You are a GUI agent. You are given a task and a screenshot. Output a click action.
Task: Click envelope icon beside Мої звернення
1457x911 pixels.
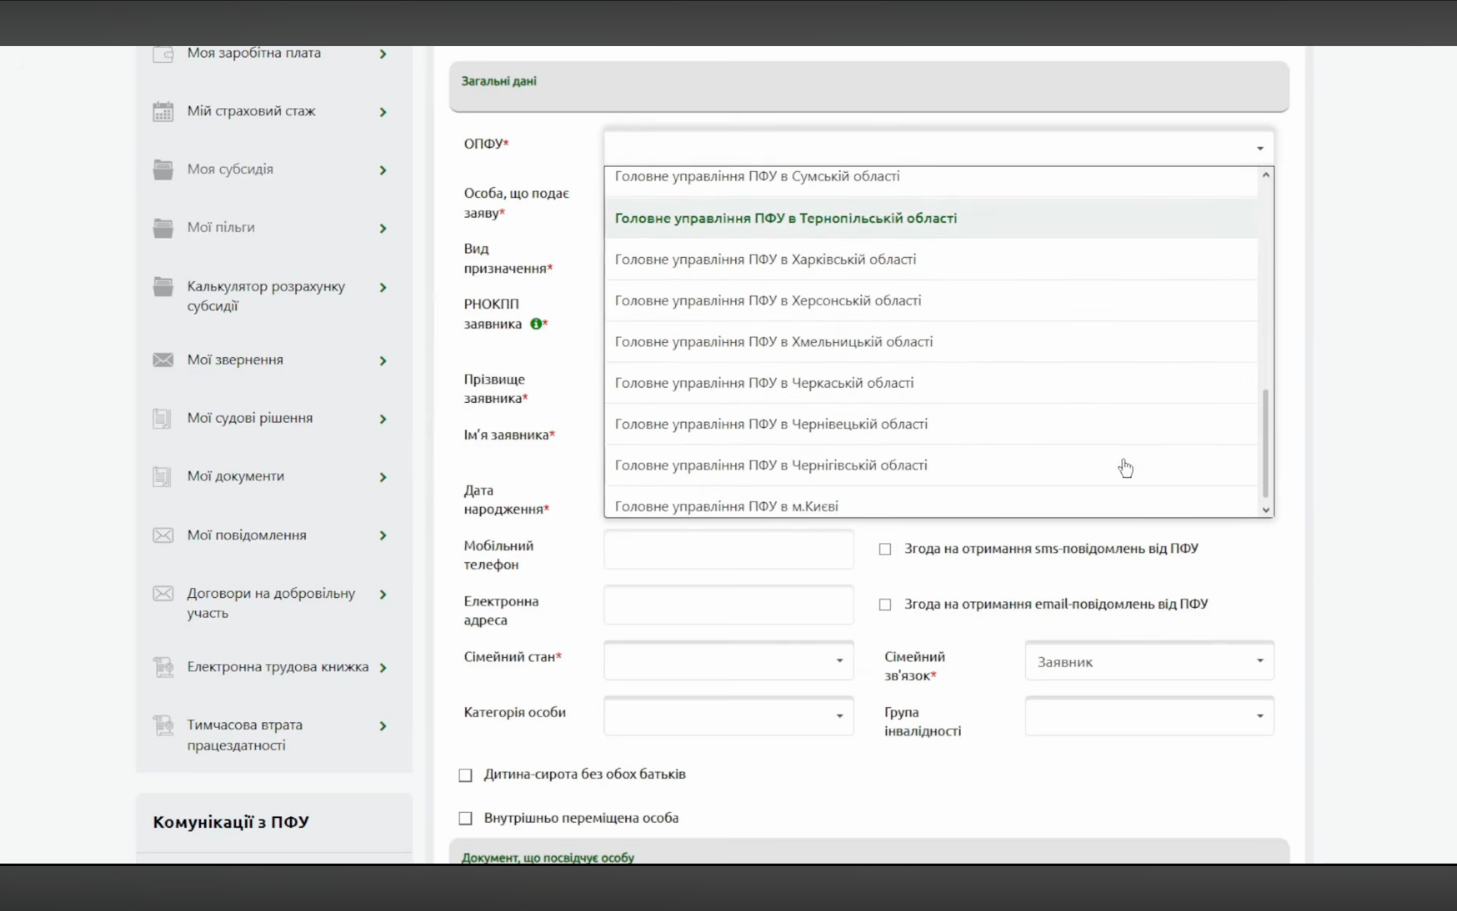(162, 360)
